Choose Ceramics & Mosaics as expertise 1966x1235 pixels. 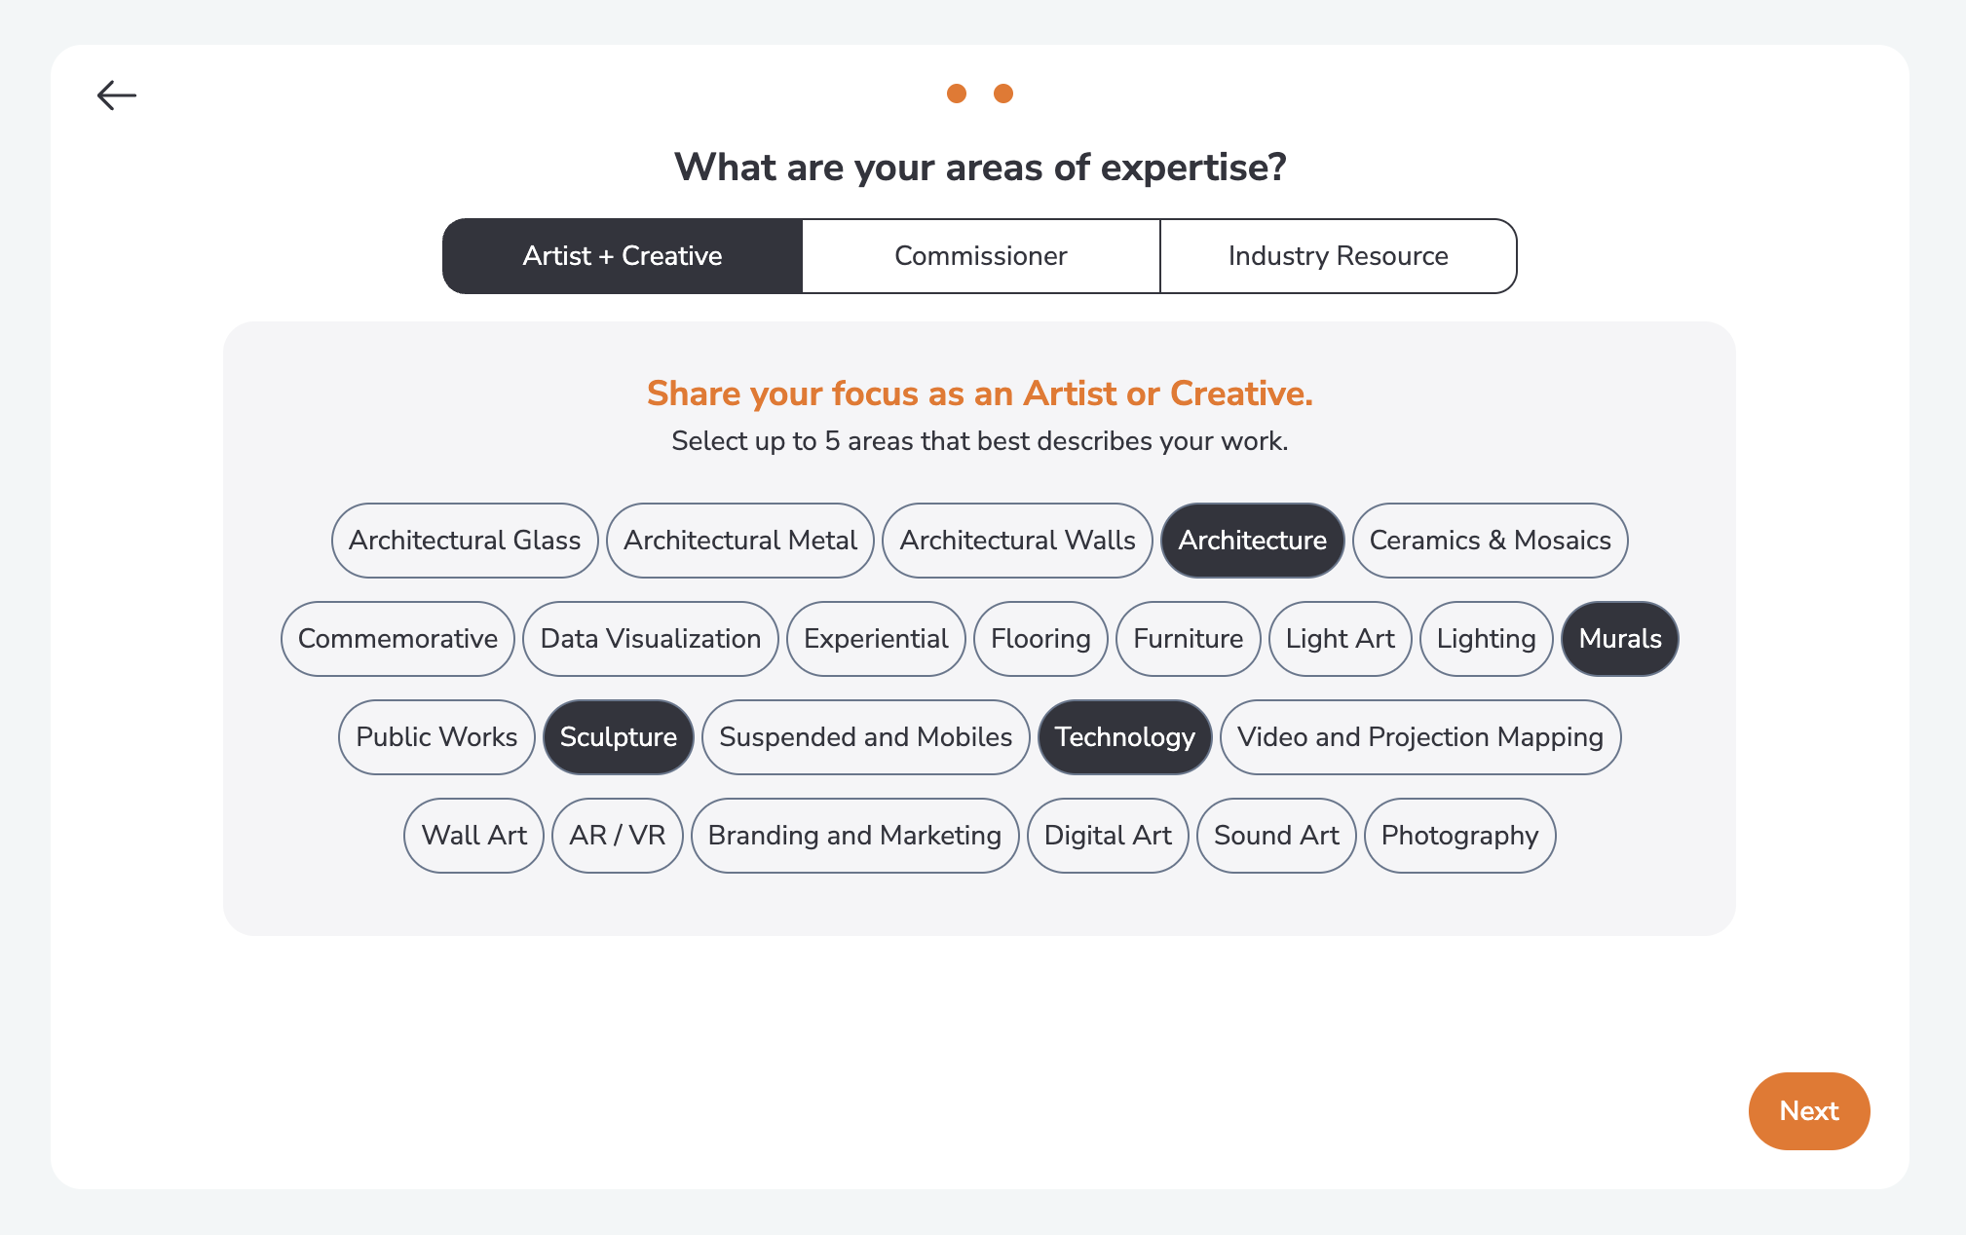(x=1490, y=541)
